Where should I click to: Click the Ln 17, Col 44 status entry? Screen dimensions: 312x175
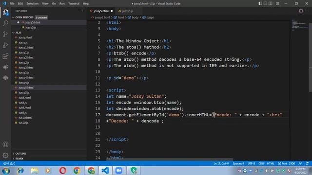(x=221, y=163)
